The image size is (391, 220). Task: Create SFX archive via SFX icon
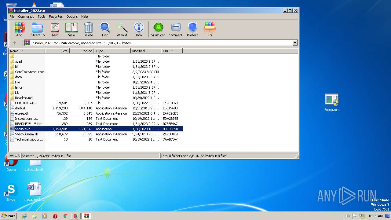pos(209,30)
